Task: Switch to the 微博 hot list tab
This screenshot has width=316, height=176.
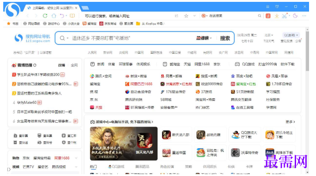Action: (x=62, y=65)
